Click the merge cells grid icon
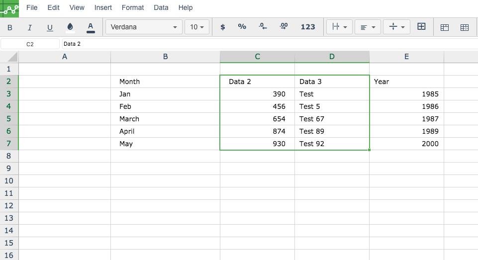The width and height of the screenshot is (478, 260). [421, 26]
